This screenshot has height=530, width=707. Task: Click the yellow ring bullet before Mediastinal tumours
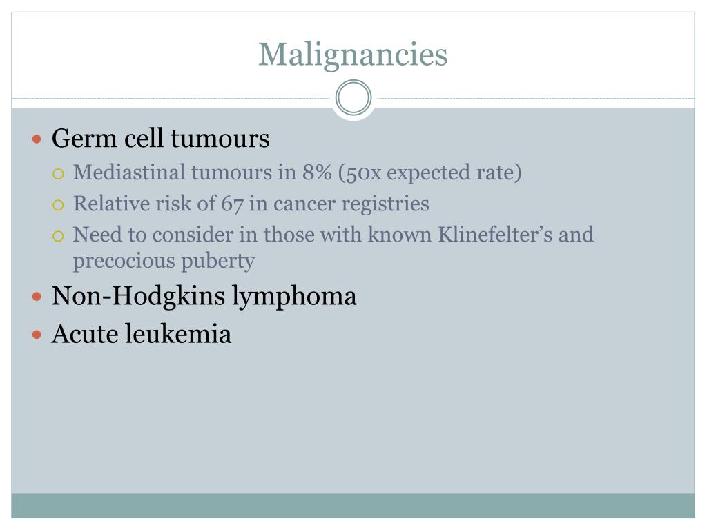(58, 173)
